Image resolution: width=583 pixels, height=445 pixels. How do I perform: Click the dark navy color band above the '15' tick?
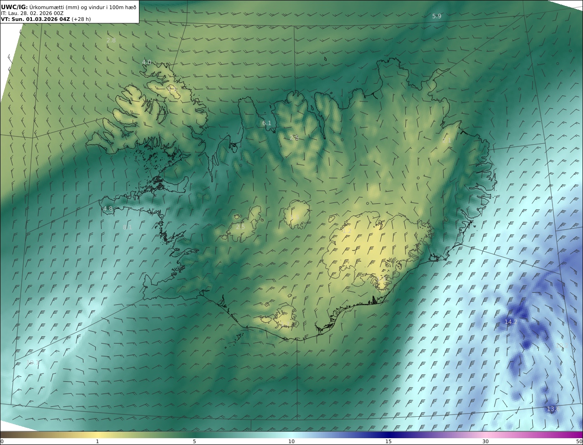(389, 435)
